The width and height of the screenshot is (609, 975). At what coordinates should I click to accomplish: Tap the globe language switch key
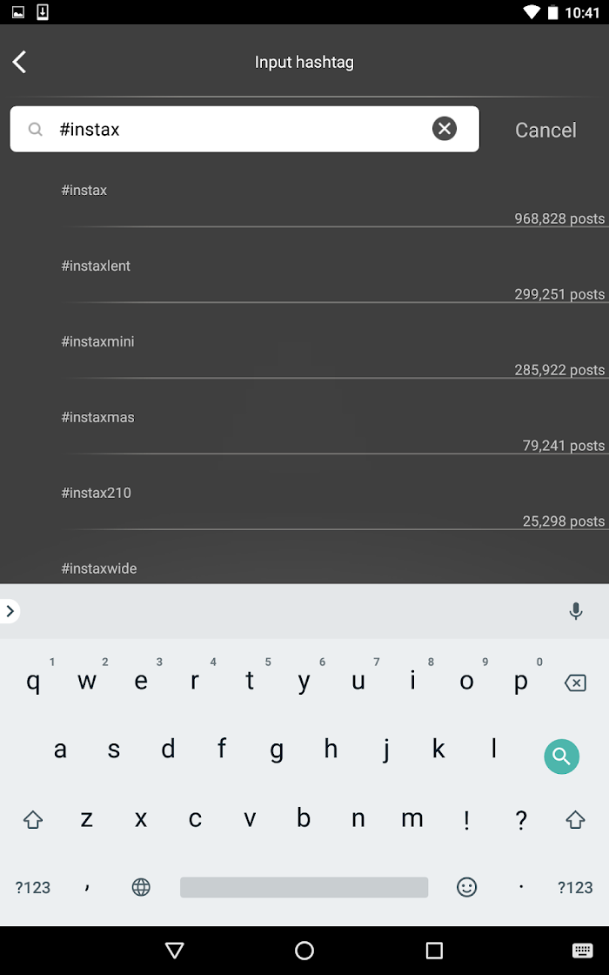(141, 887)
